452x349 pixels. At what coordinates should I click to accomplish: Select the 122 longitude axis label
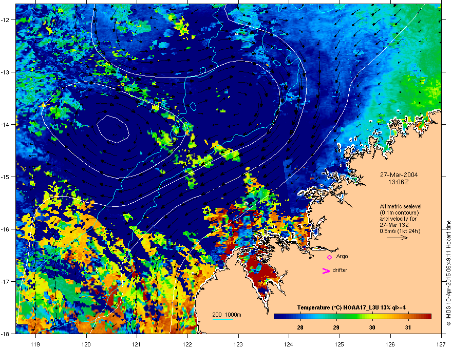187,344
